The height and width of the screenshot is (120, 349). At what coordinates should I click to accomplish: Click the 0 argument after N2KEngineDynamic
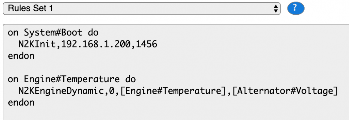coord(112,91)
